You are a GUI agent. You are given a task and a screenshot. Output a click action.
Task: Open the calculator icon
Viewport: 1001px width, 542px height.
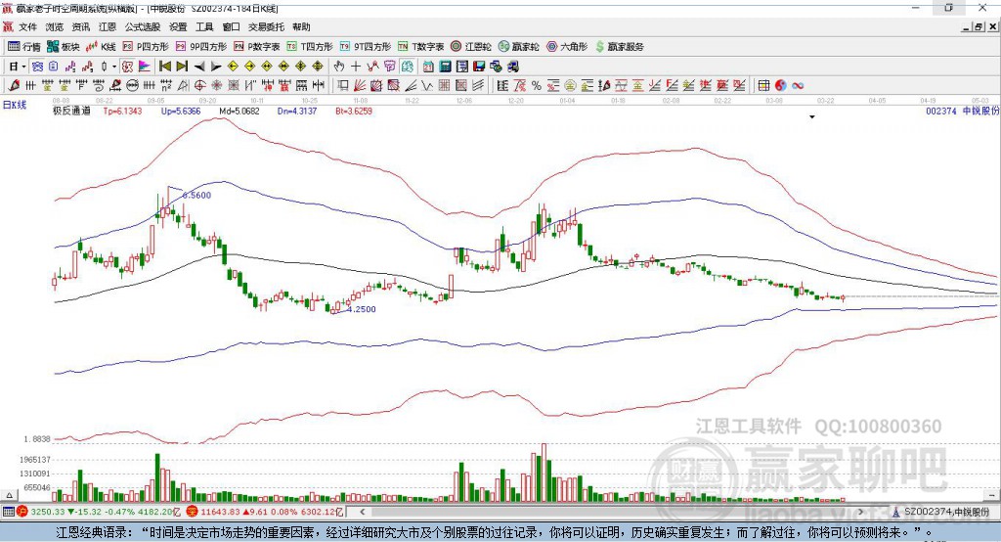[x=445, y=67]
